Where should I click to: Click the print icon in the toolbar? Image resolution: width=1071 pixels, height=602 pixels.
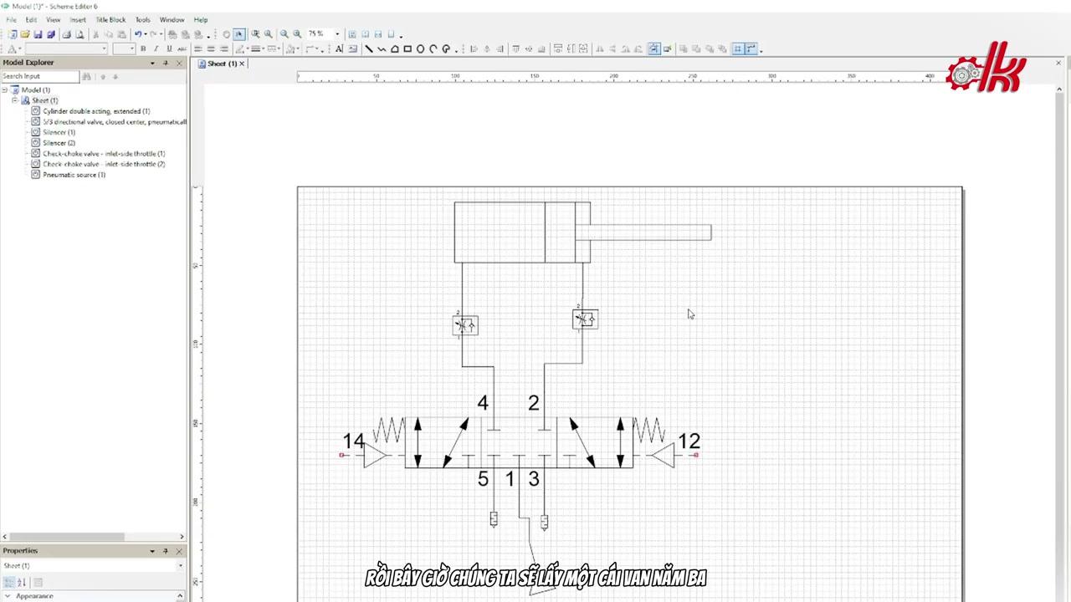67,34
